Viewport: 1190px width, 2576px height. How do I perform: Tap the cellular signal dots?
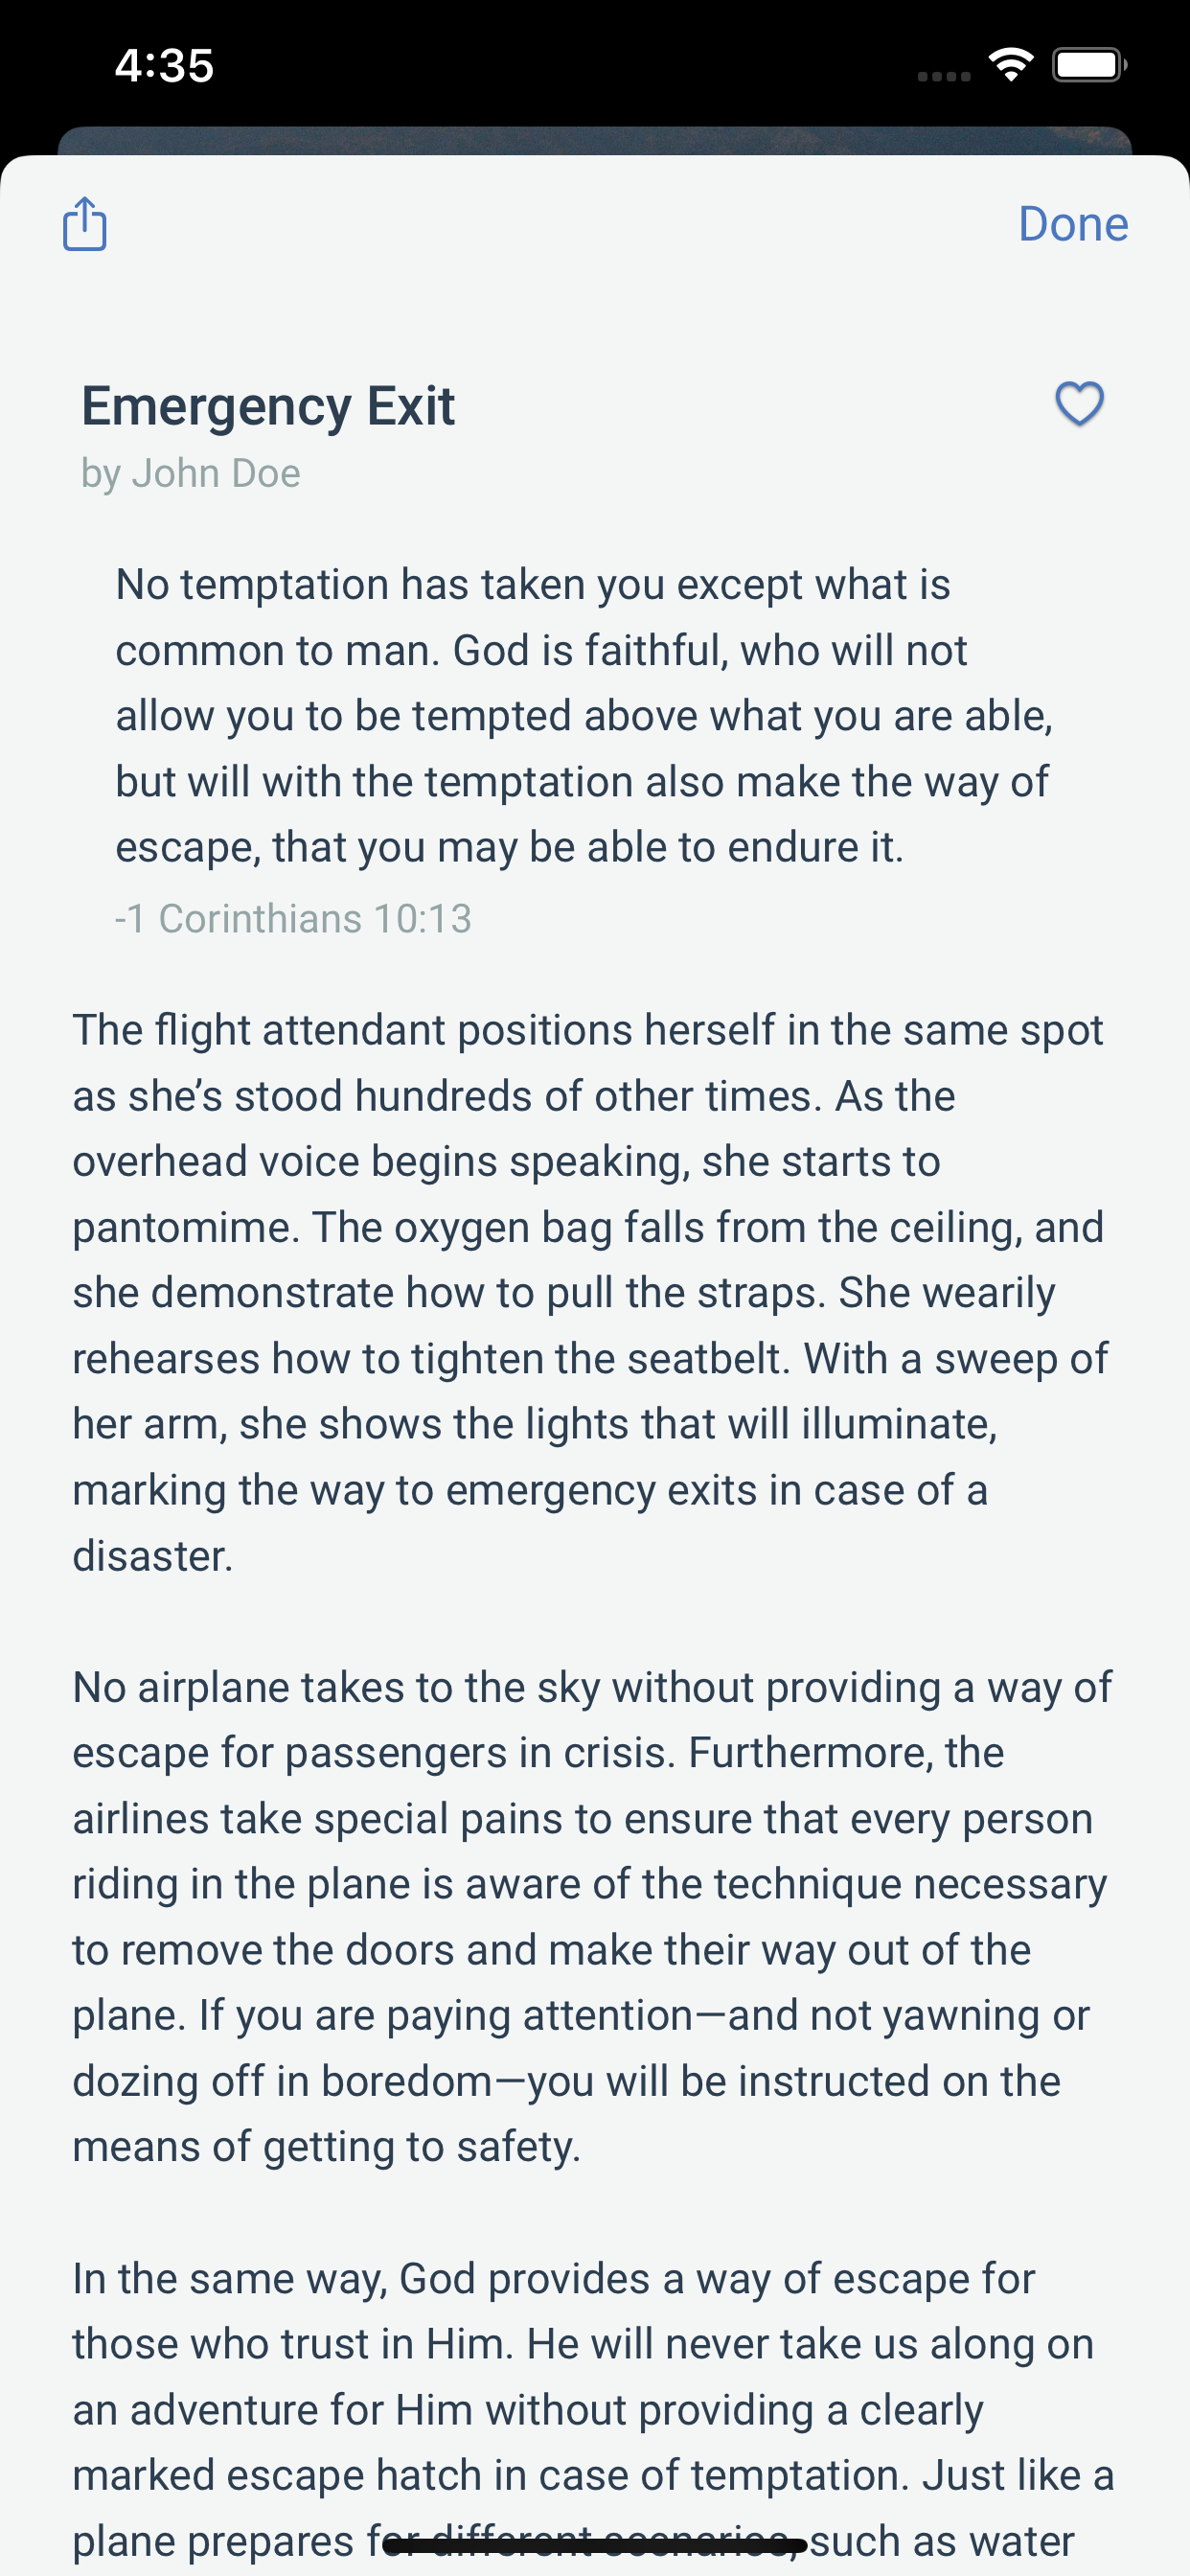(x=943, y=76)
